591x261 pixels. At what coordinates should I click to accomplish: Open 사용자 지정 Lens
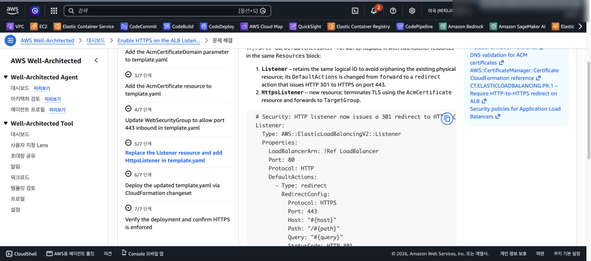(29, 145)
